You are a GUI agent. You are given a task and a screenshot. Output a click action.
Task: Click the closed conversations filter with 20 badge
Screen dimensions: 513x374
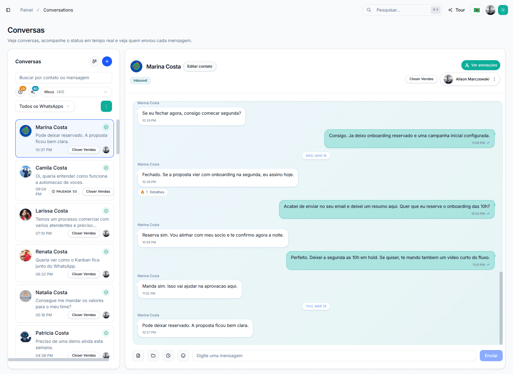20,92
